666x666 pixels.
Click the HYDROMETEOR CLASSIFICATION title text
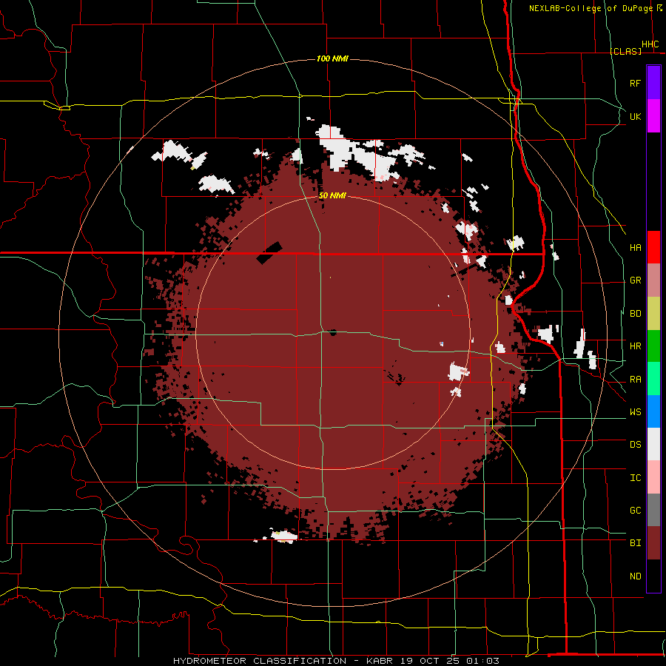(x=260, y=661)
